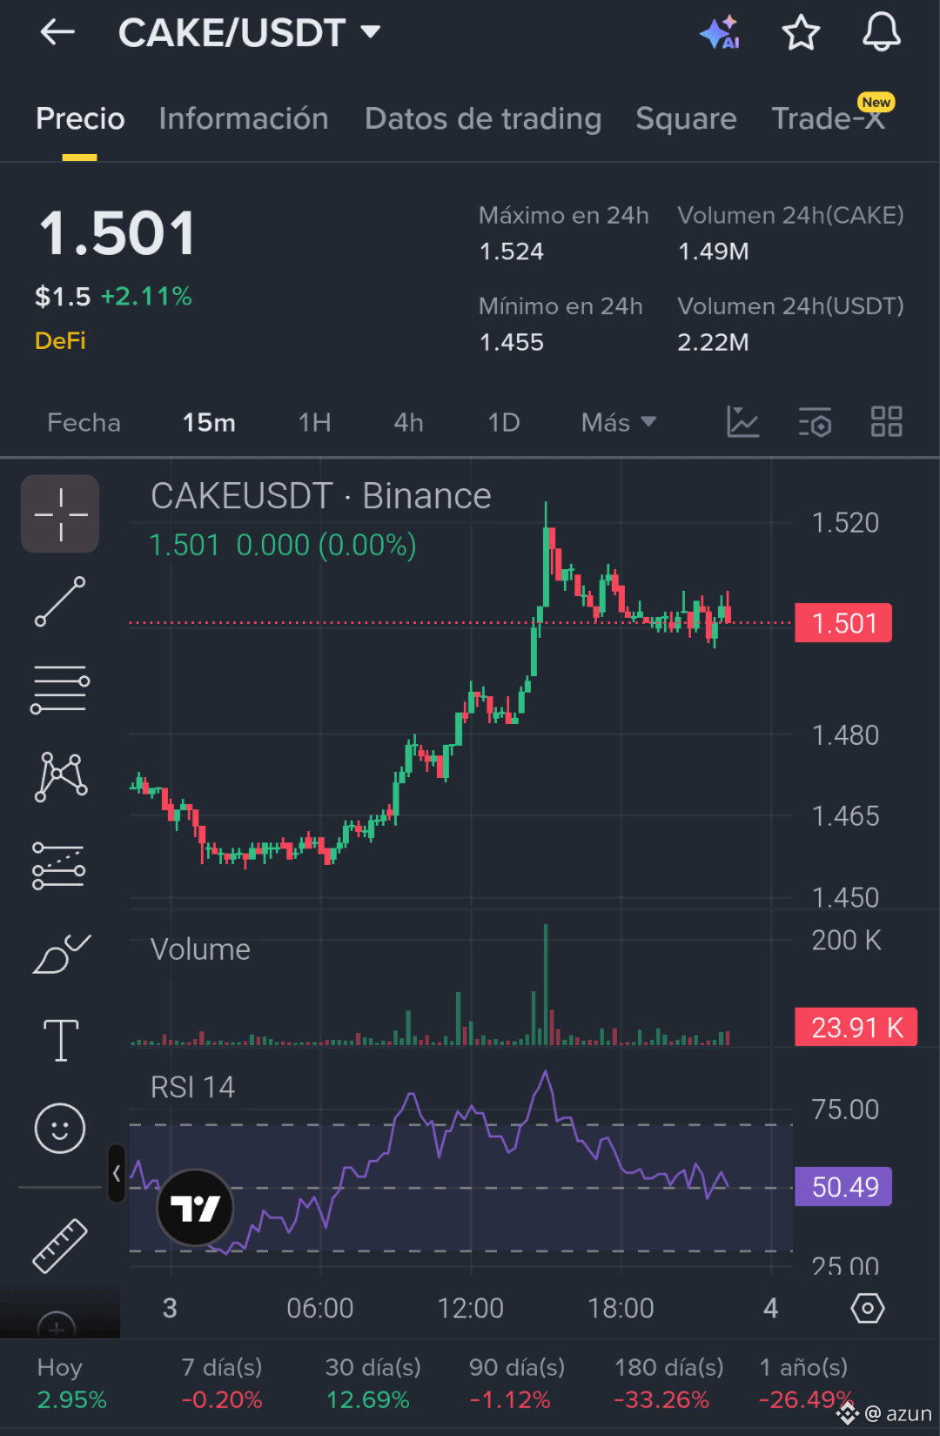Select the ruler measure tool
940x1436 pixels.
(60, 1245)
